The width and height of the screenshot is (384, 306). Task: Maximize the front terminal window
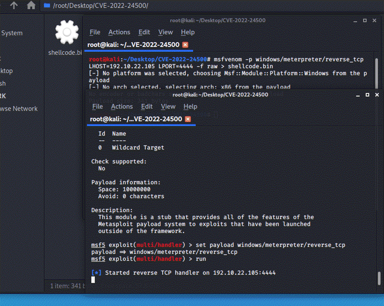click(367, 95)
